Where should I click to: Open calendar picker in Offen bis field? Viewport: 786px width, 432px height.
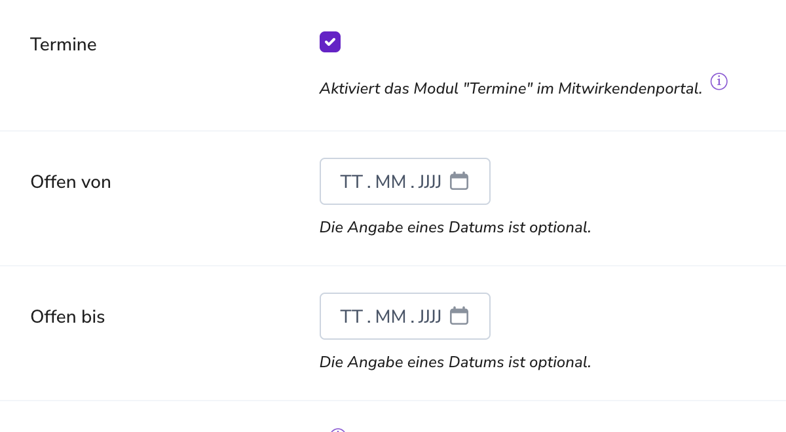(x=459, y=316)
